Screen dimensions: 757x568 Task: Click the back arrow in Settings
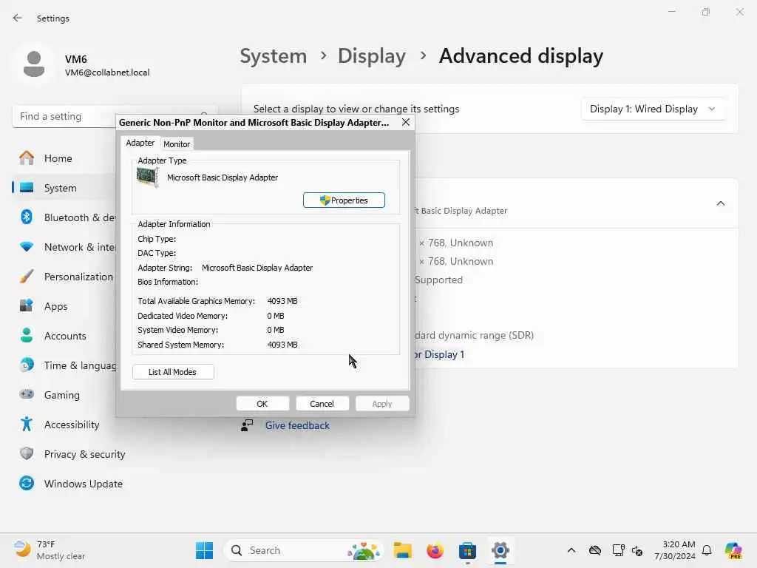[18, 18]
